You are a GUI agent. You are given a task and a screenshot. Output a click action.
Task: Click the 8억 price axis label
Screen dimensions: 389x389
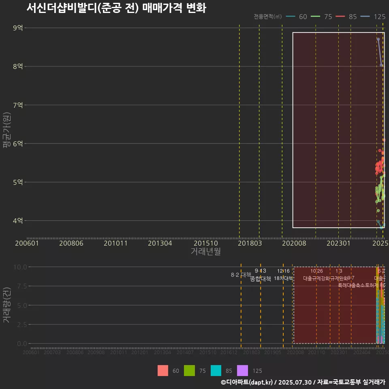[18, 66]
